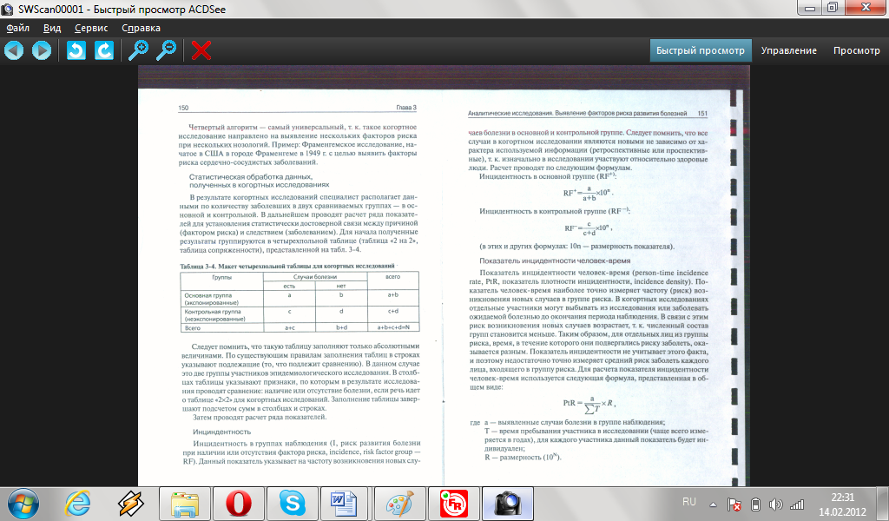889x521 pixels.
Task: Open Paint from the taskbar
Action: pyautogui.click(x=400, y=504)
